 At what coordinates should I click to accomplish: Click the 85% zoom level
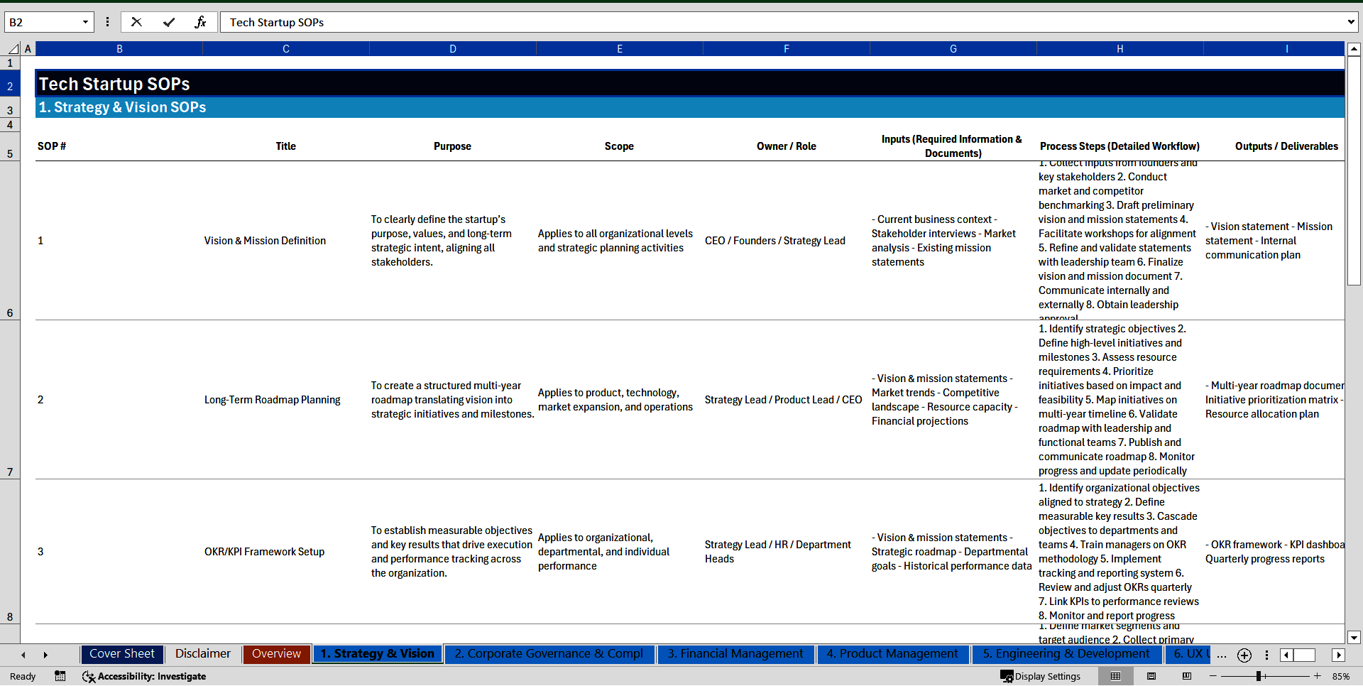[x=1340, y=676]
